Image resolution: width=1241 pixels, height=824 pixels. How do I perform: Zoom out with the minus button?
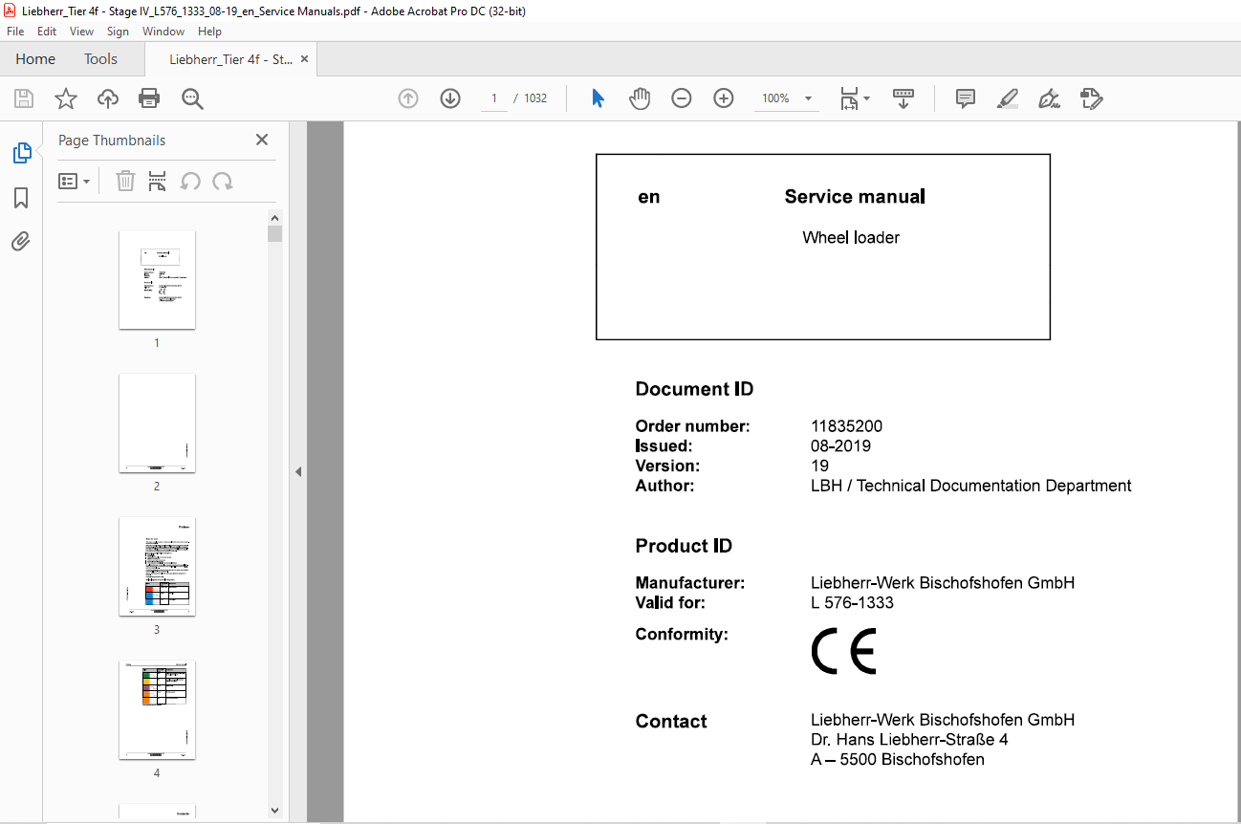coord(682,98)
